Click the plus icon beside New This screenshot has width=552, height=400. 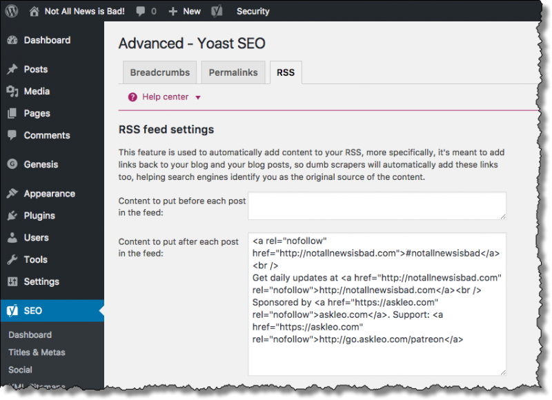click(x=172, y=11)
